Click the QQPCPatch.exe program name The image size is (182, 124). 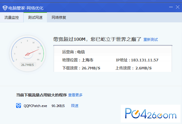pyautogui.click(x=35, y=106)
